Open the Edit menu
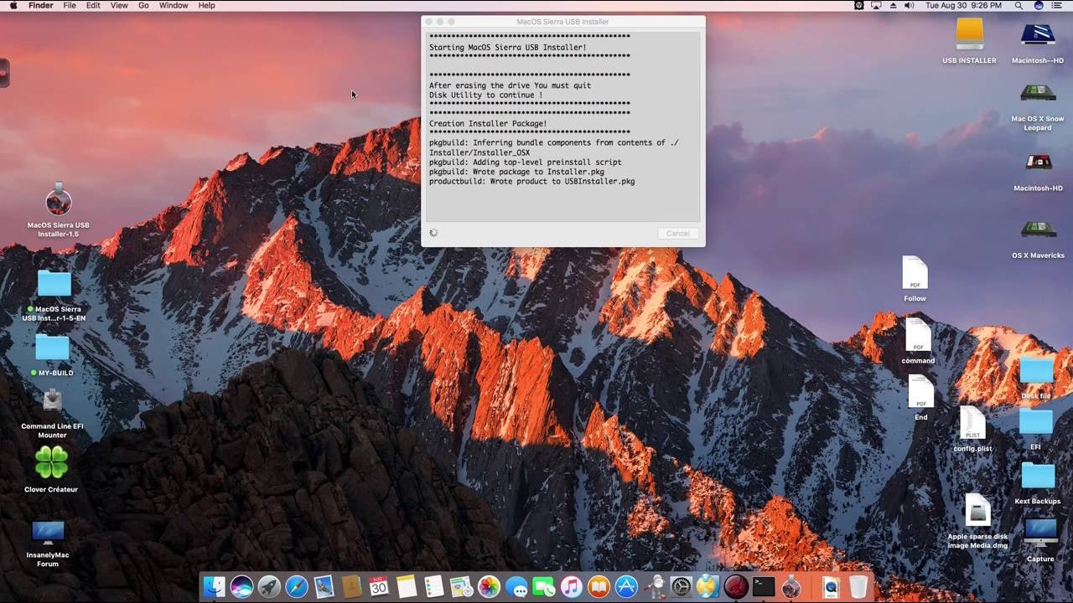This screenshot has height=603, width=1073. click(x=93, y=5)
